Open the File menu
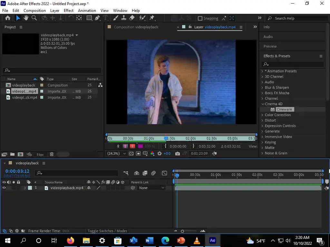The height and width of the screenshot is (247, 330). click(x=5, y=11)
